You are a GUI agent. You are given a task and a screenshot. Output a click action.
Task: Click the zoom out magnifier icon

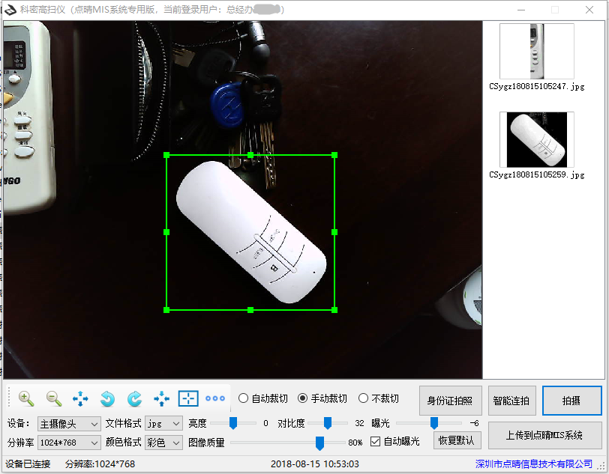pyautogui.click(x=53, y=398)
